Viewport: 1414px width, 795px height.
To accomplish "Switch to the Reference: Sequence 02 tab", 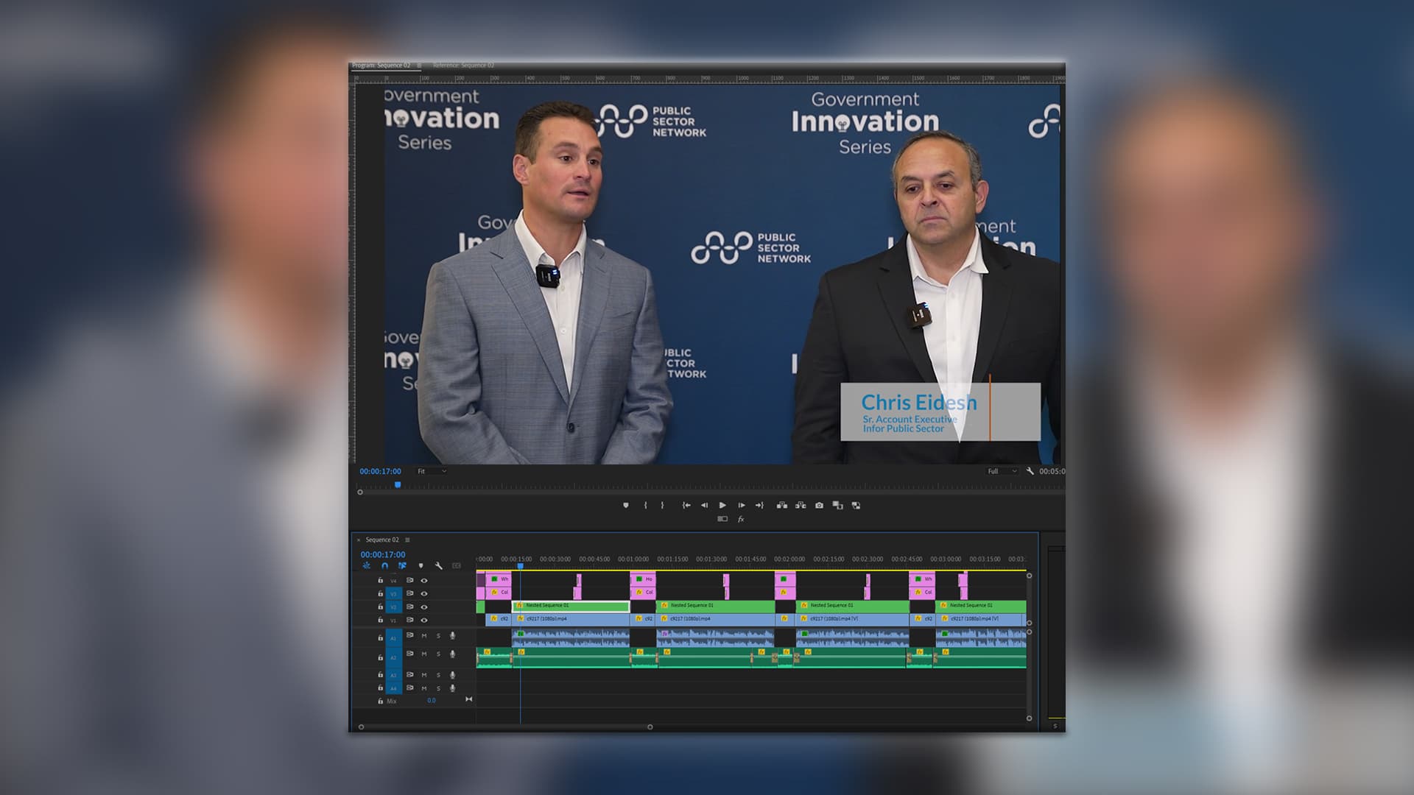I will click(463, 66).
